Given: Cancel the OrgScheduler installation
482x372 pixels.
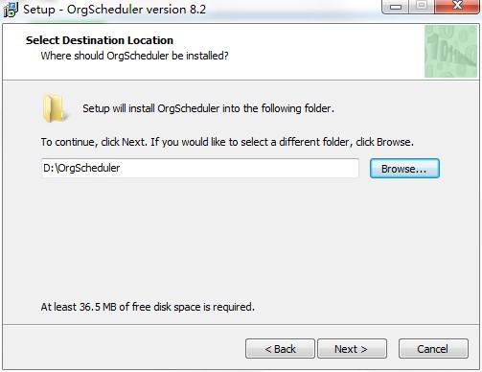Looking at the screenshot, I should (x=433, y=349).
